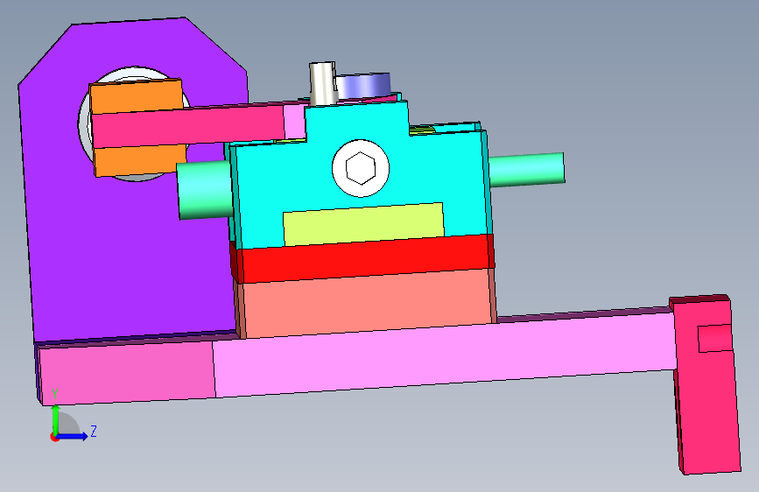Screen dimensions: 759x492
Task: Click the Z axis of the triad
Action: pos(73,436)
